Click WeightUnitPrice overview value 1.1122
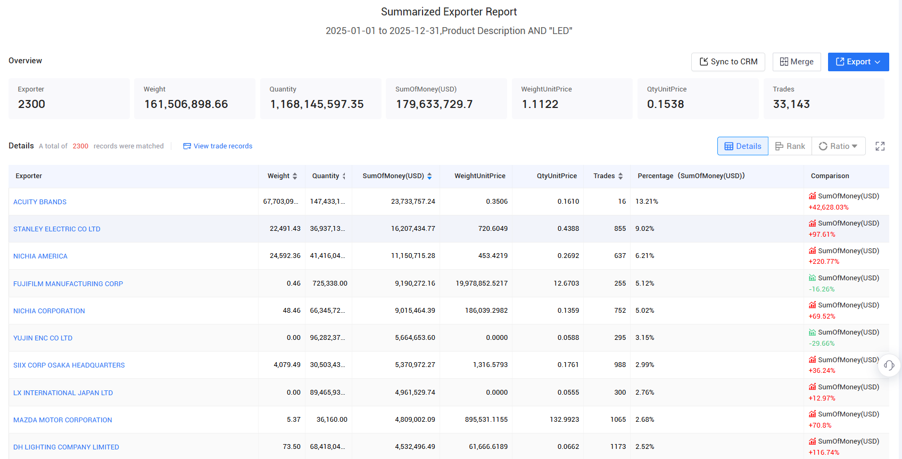902x459 pixels. 540,104
